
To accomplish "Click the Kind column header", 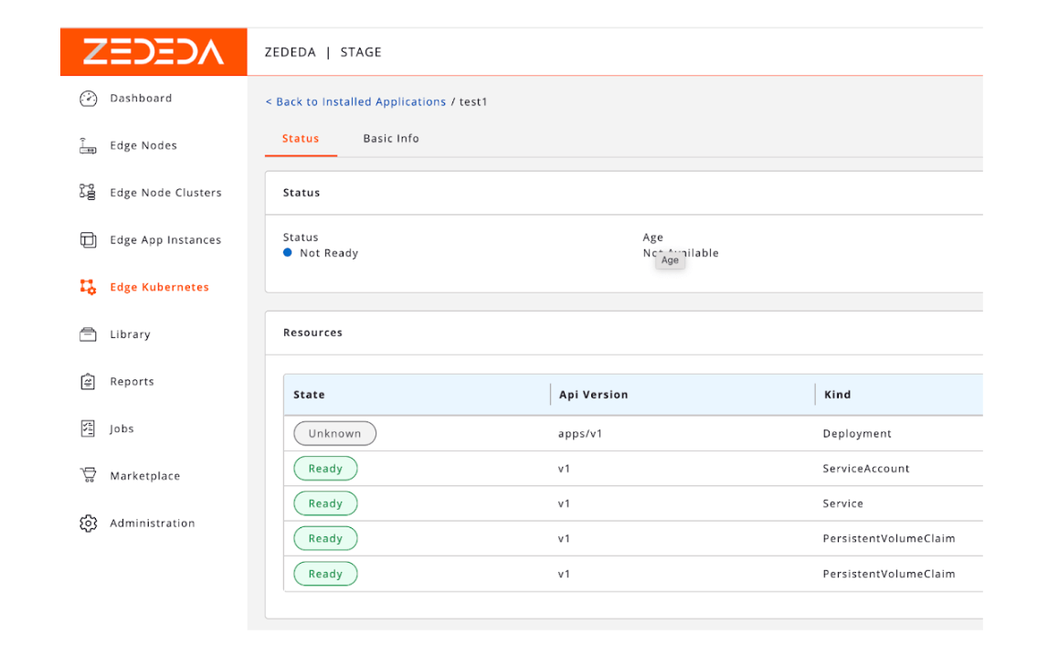I will (837, 395).
